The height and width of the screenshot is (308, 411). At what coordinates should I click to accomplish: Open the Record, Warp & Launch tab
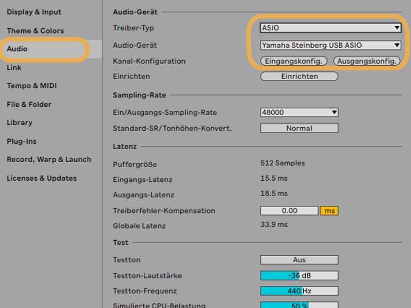click(49, 160)
